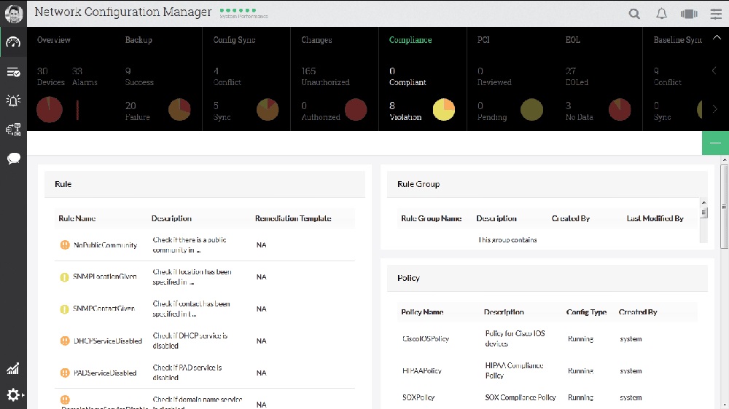Click the 4 Conflict count under Config Sync
729x409 pixels.
point(227,76)
